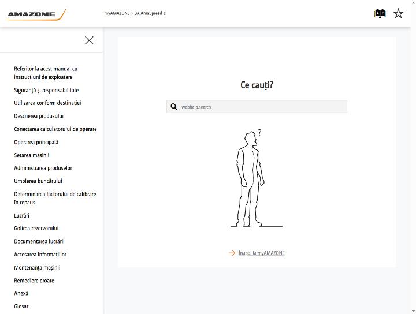Select Glosar in the sidebar
This screenshot has width=416, height=314.
click(x=21, y=306)
